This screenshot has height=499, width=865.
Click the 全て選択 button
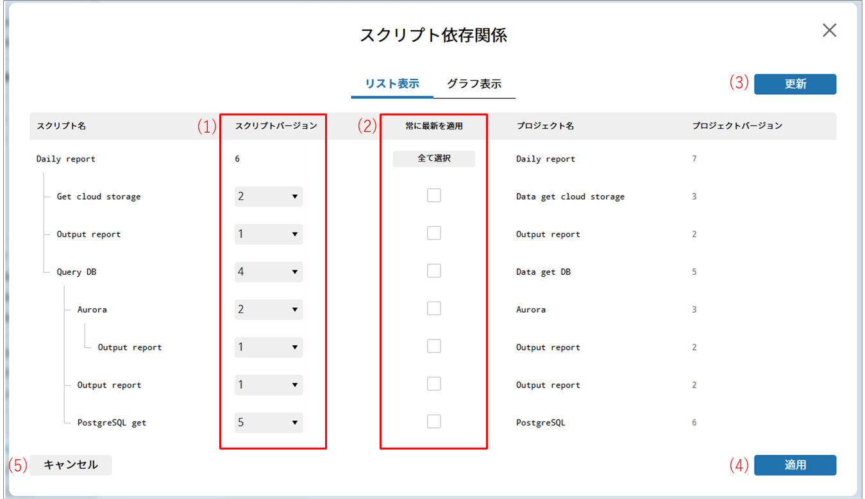pos(433,158)
